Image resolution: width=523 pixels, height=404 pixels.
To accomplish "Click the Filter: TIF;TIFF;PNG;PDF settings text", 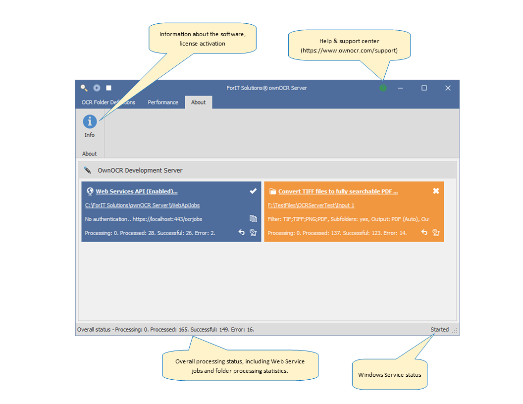I will [x=348, y=219].
